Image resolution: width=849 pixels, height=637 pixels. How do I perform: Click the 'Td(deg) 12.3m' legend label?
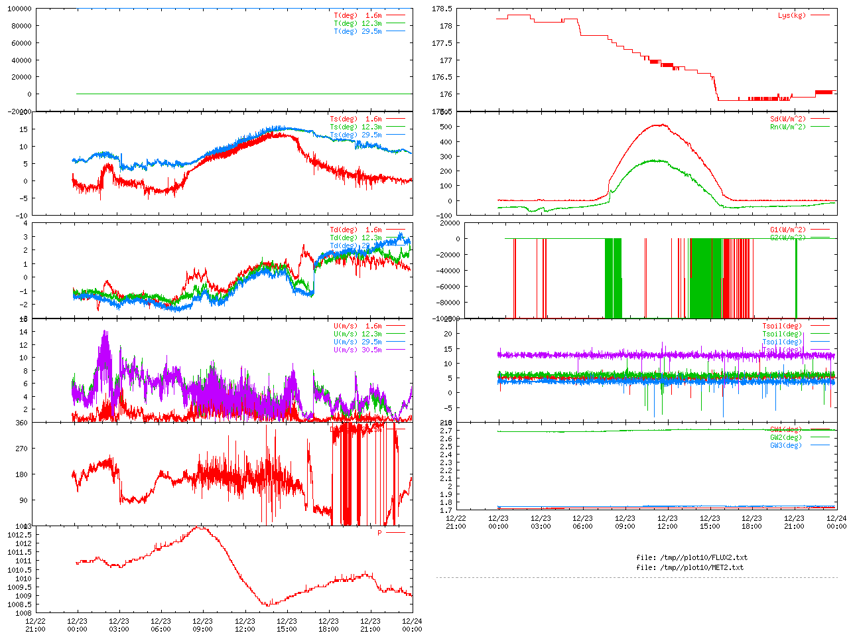pyautogui.click(x=356, y=238)
